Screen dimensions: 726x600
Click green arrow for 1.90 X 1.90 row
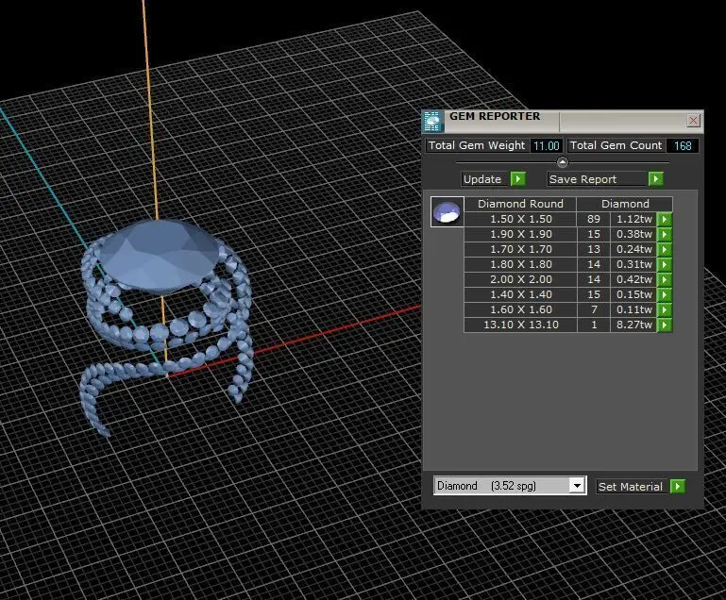pos(665,234)
